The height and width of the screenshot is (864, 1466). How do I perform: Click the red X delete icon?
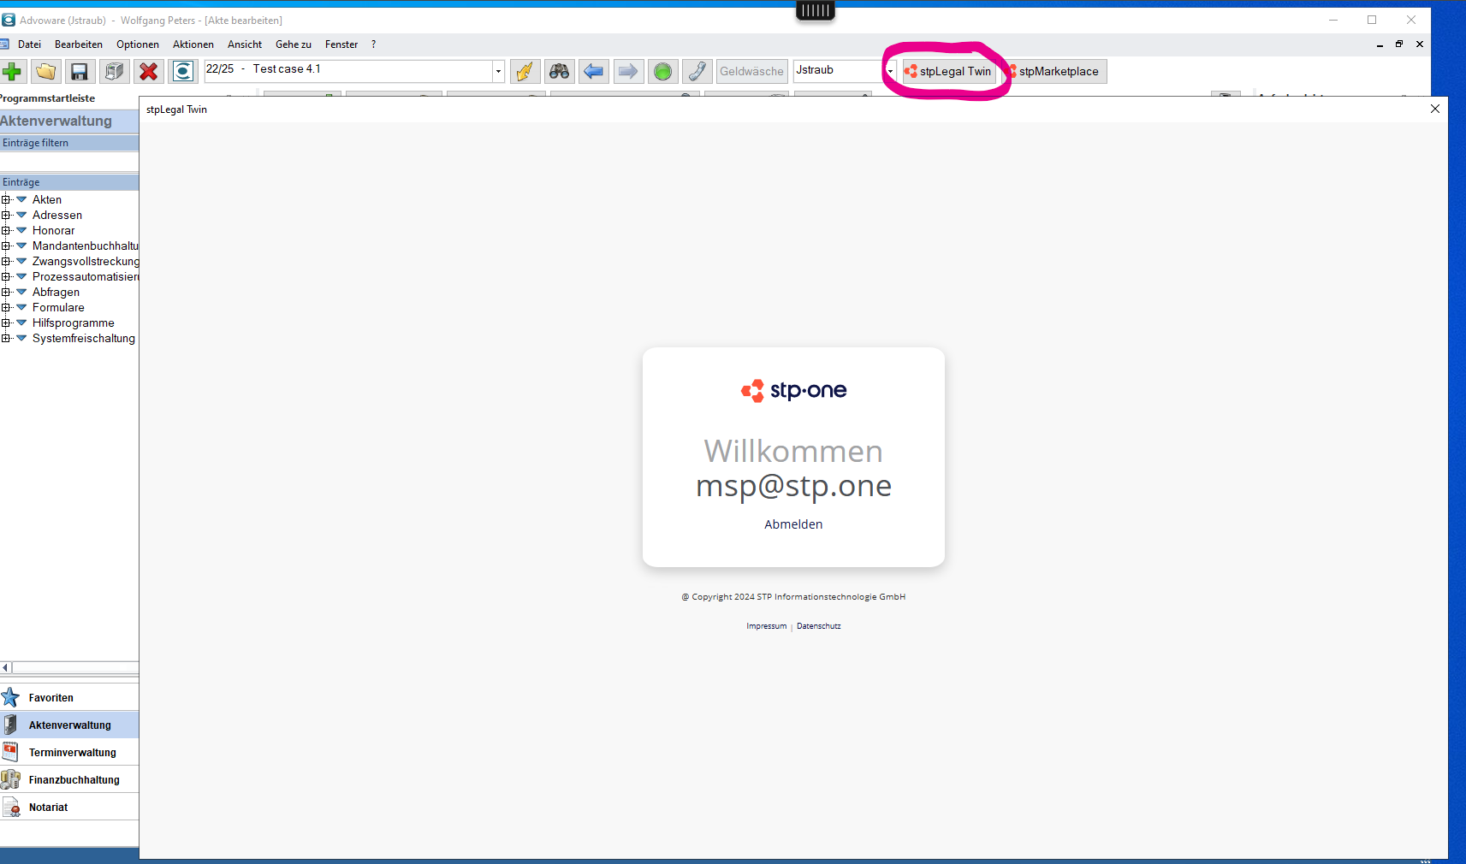click(x=149, y=72)
